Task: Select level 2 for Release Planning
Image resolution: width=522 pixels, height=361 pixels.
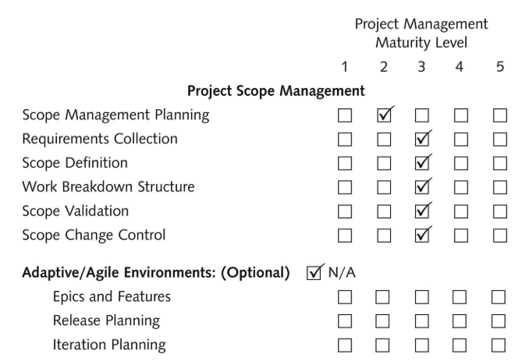Action: [x=383, y=320]
